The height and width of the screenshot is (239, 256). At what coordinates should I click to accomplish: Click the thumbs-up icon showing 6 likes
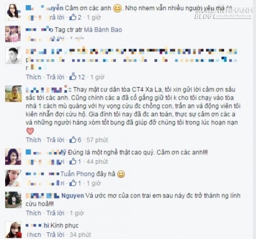pyautogui.click(x=73, y=140)
